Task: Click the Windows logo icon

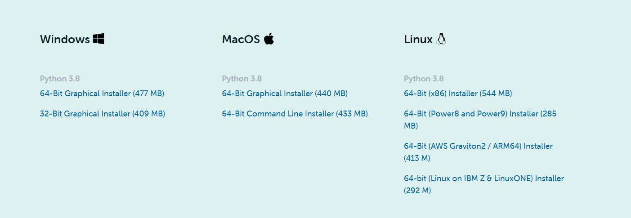Action: (x=98, y=39)
